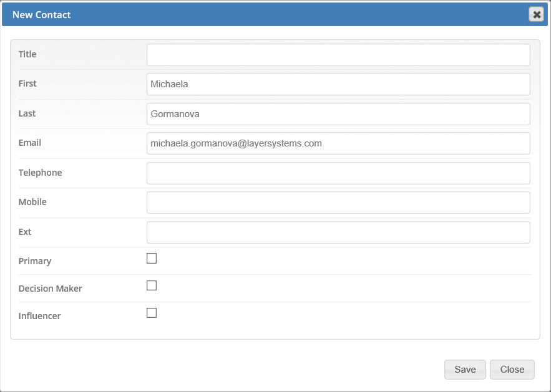Tick the Decision Maker checkbox
This screenshot has height=392, width=551.
(x=152, y=285)
